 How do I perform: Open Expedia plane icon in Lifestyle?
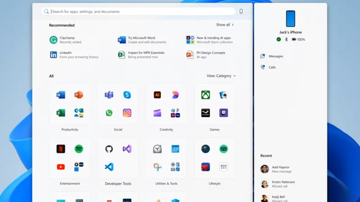(206, 149)
